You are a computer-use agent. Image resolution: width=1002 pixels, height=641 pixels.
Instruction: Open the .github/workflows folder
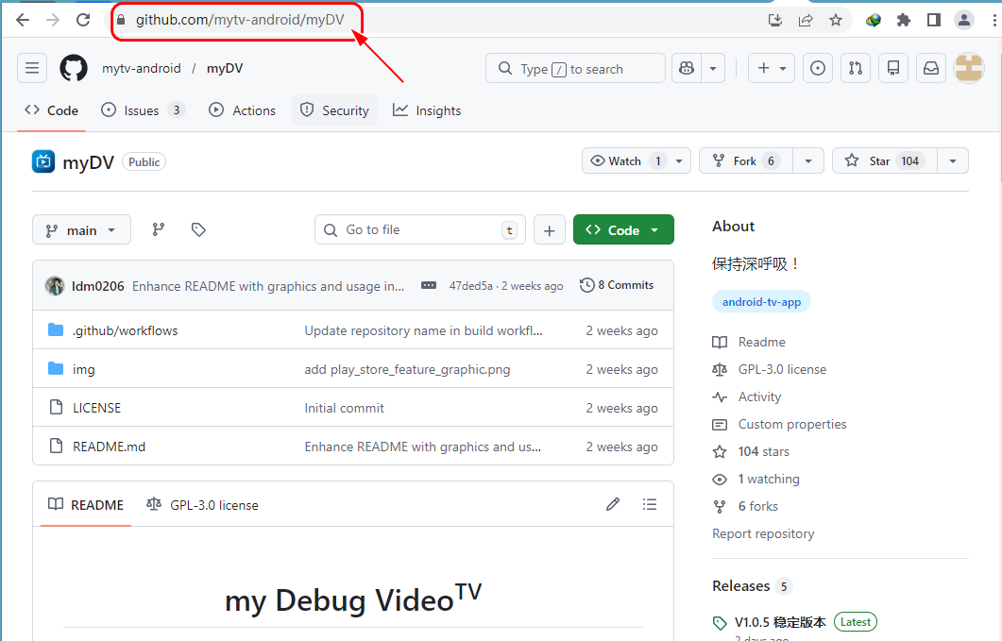(x=126, y=330)
